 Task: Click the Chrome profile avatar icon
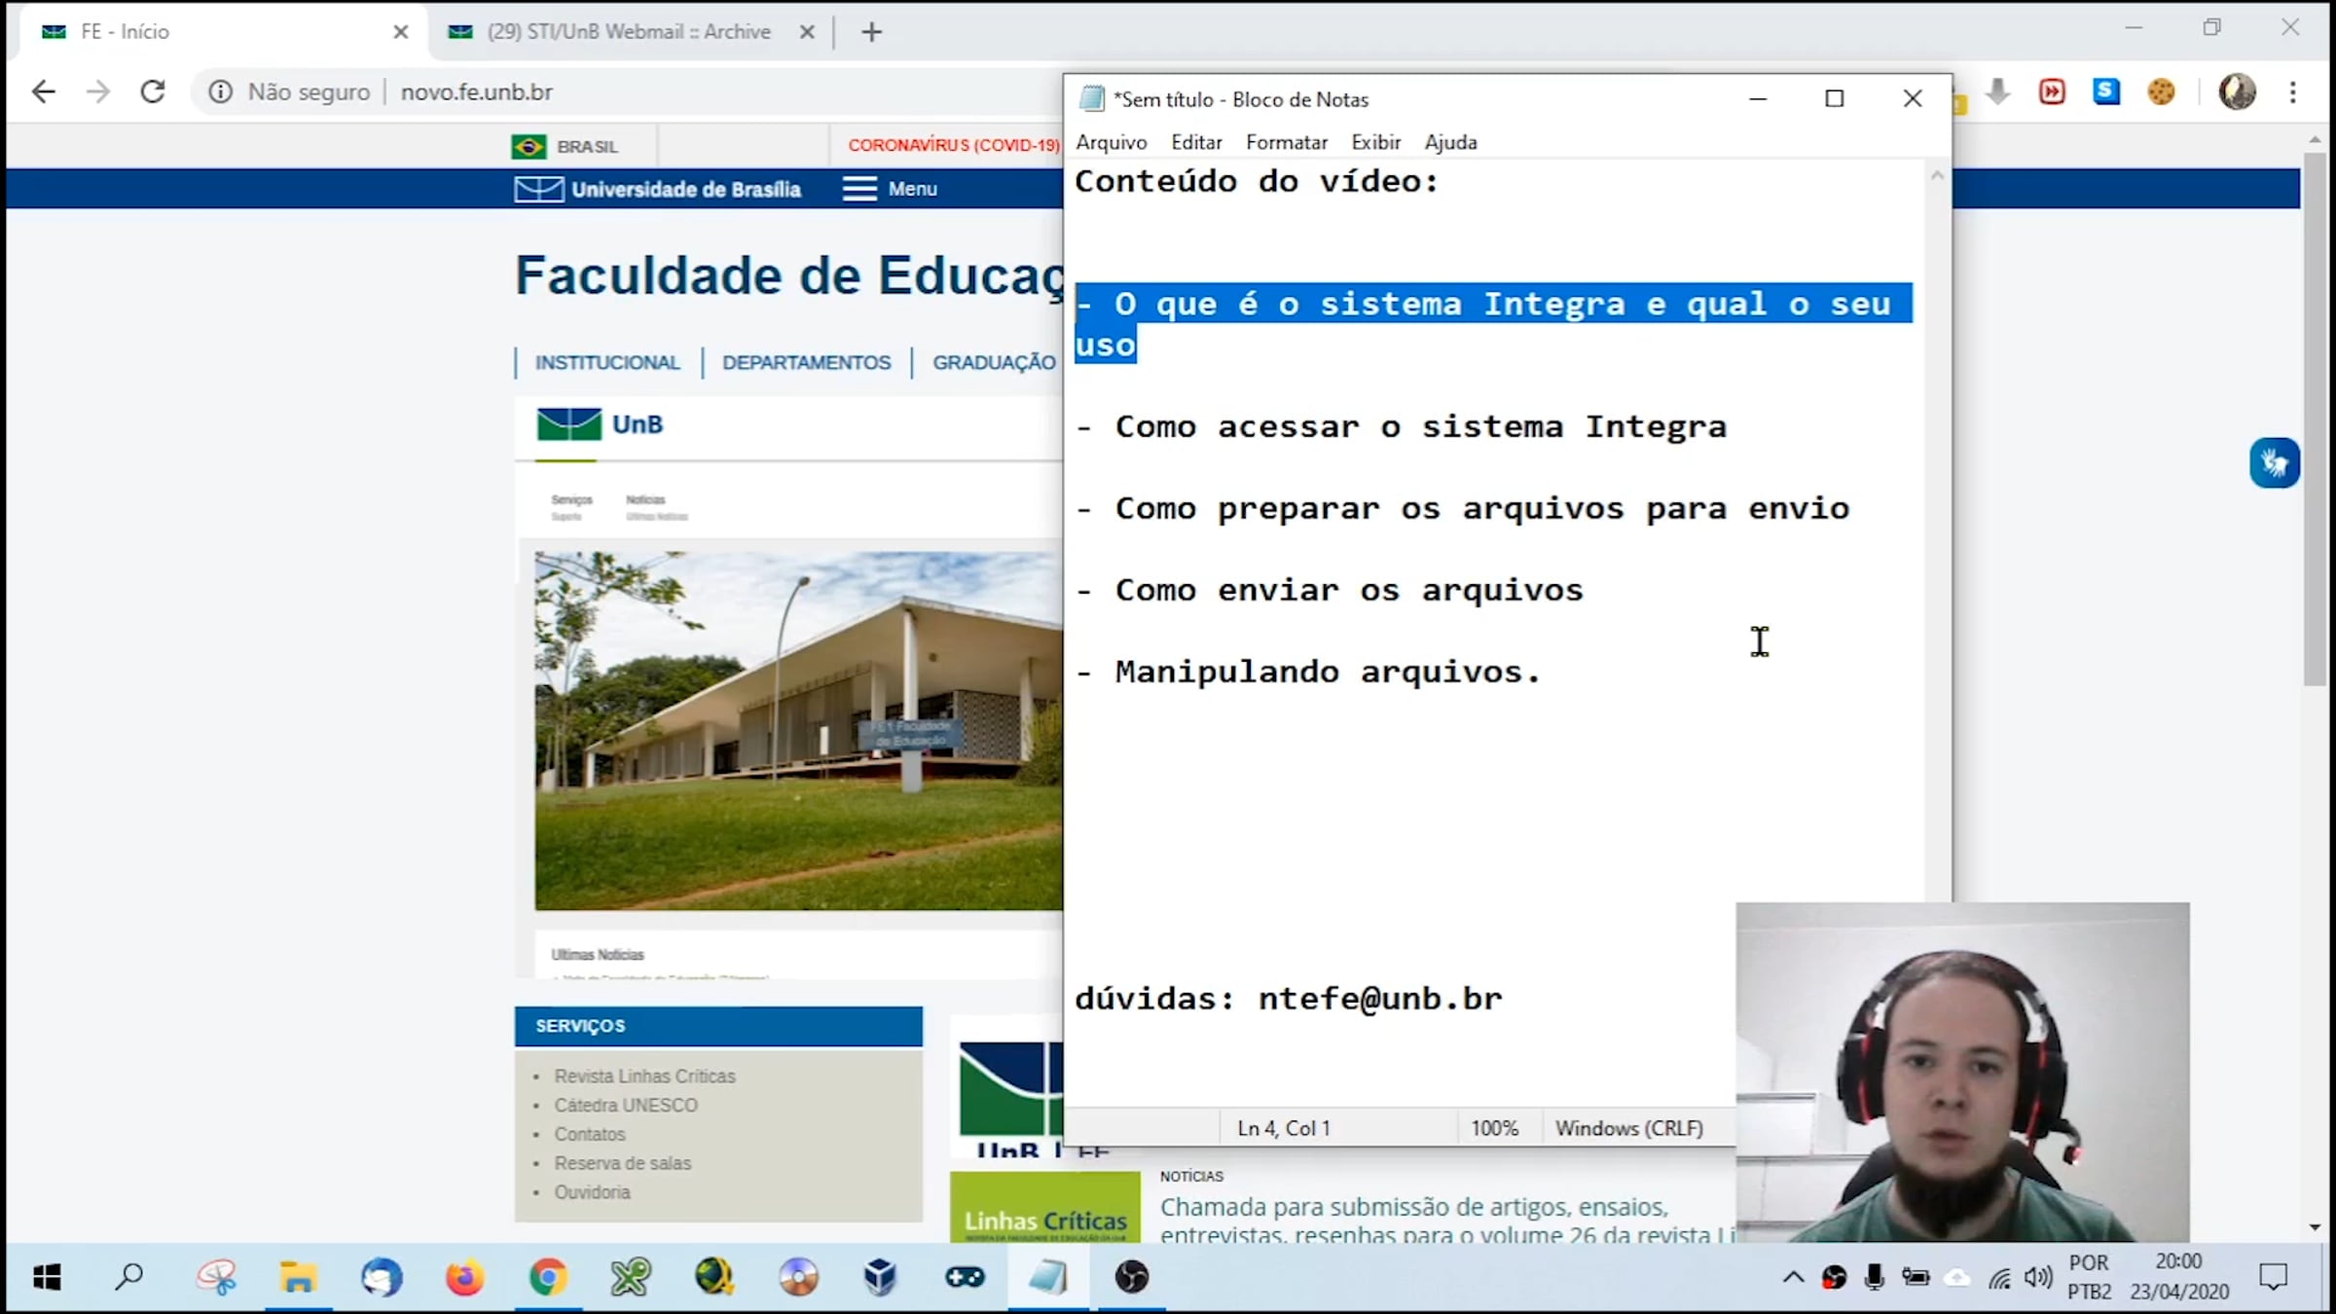pos(2237,91)
